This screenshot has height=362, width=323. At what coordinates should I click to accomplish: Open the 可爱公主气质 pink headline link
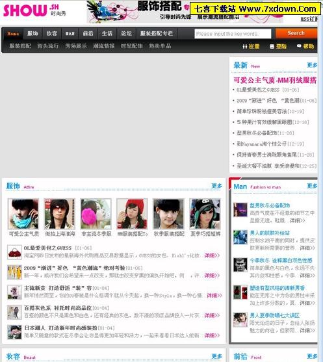(x=275, y=81)
